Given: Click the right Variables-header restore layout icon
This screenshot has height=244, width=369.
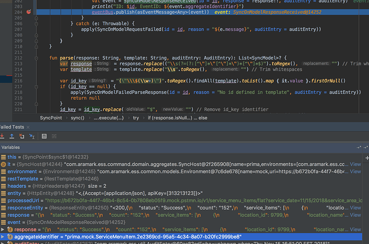Looking at the screenshot, I should pos(366,148).
